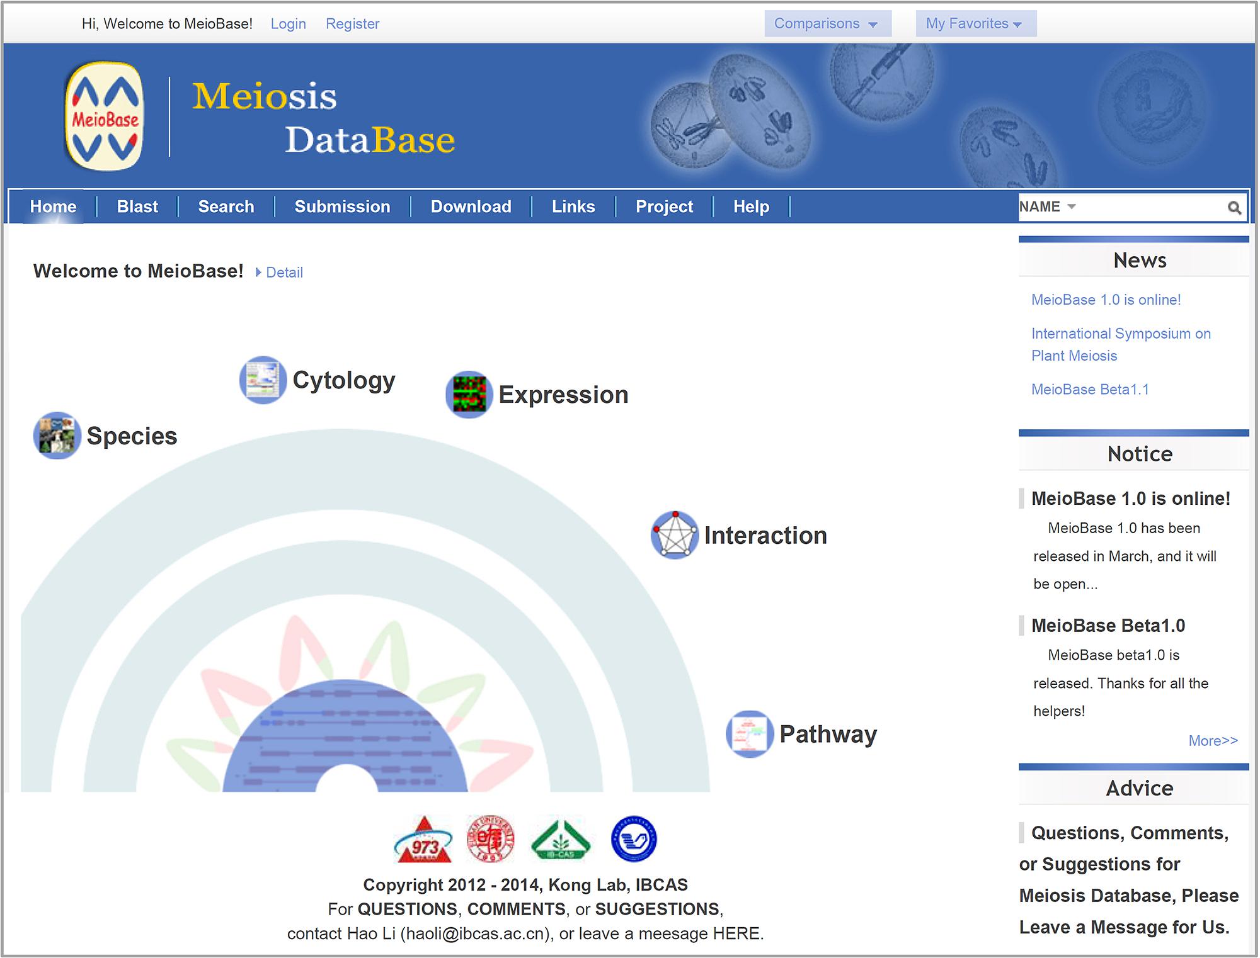Expand the My Favorites dropdown
Screen dimensions: 1260x958
point(976,24)
